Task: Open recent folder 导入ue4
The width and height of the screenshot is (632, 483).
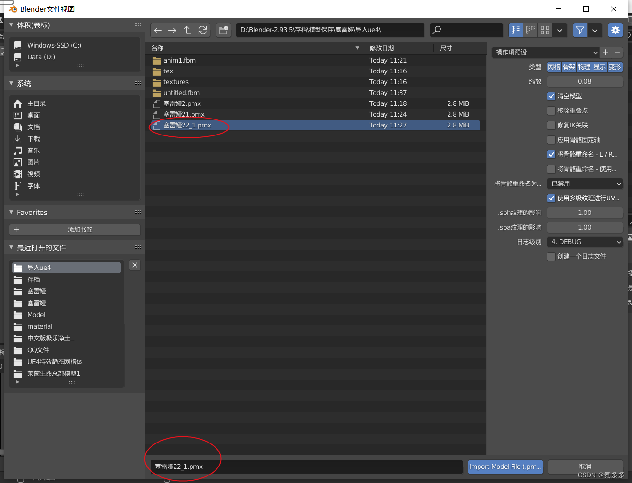Action: (x=66, y=268)
